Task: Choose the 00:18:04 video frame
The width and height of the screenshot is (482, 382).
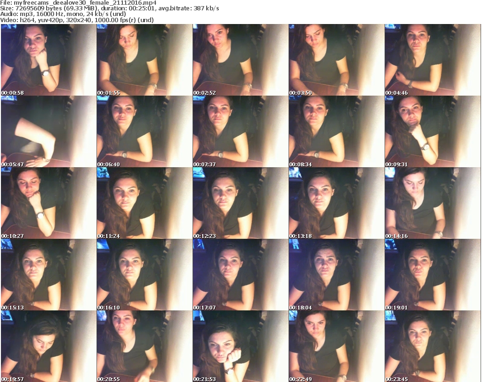Action: tap(336, 275)
